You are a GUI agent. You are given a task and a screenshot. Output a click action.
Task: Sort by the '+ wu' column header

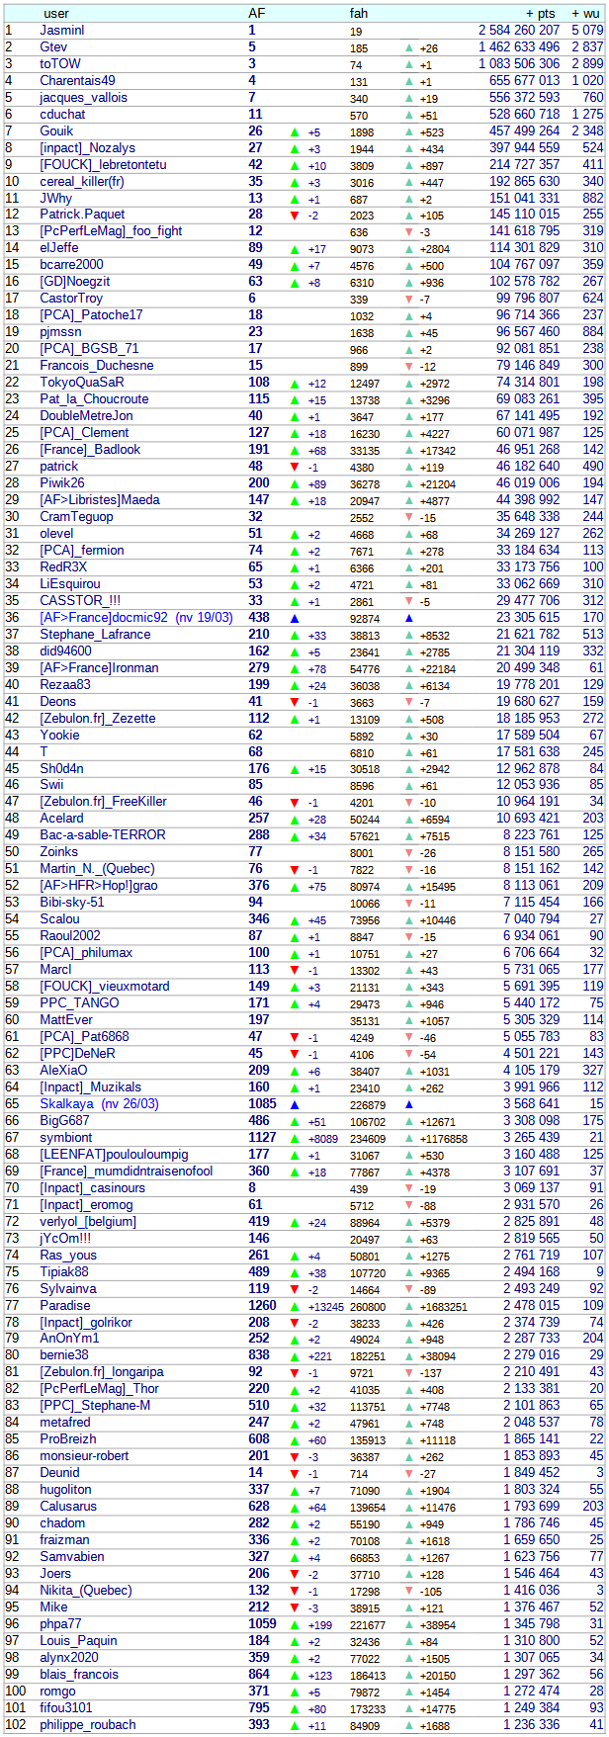pyautogui.click(x=587, y=14)
